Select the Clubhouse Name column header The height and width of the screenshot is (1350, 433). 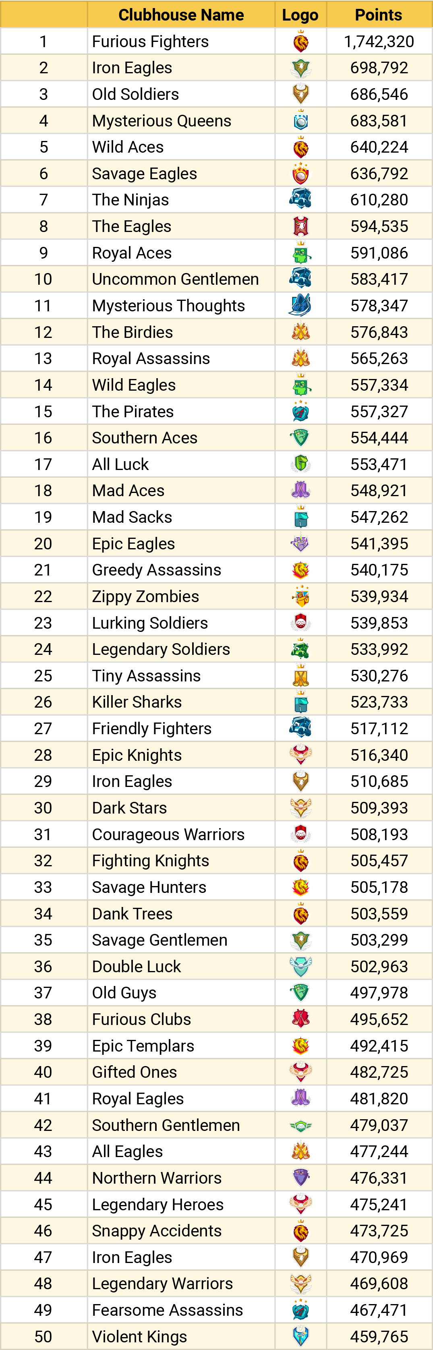point(181,14)
